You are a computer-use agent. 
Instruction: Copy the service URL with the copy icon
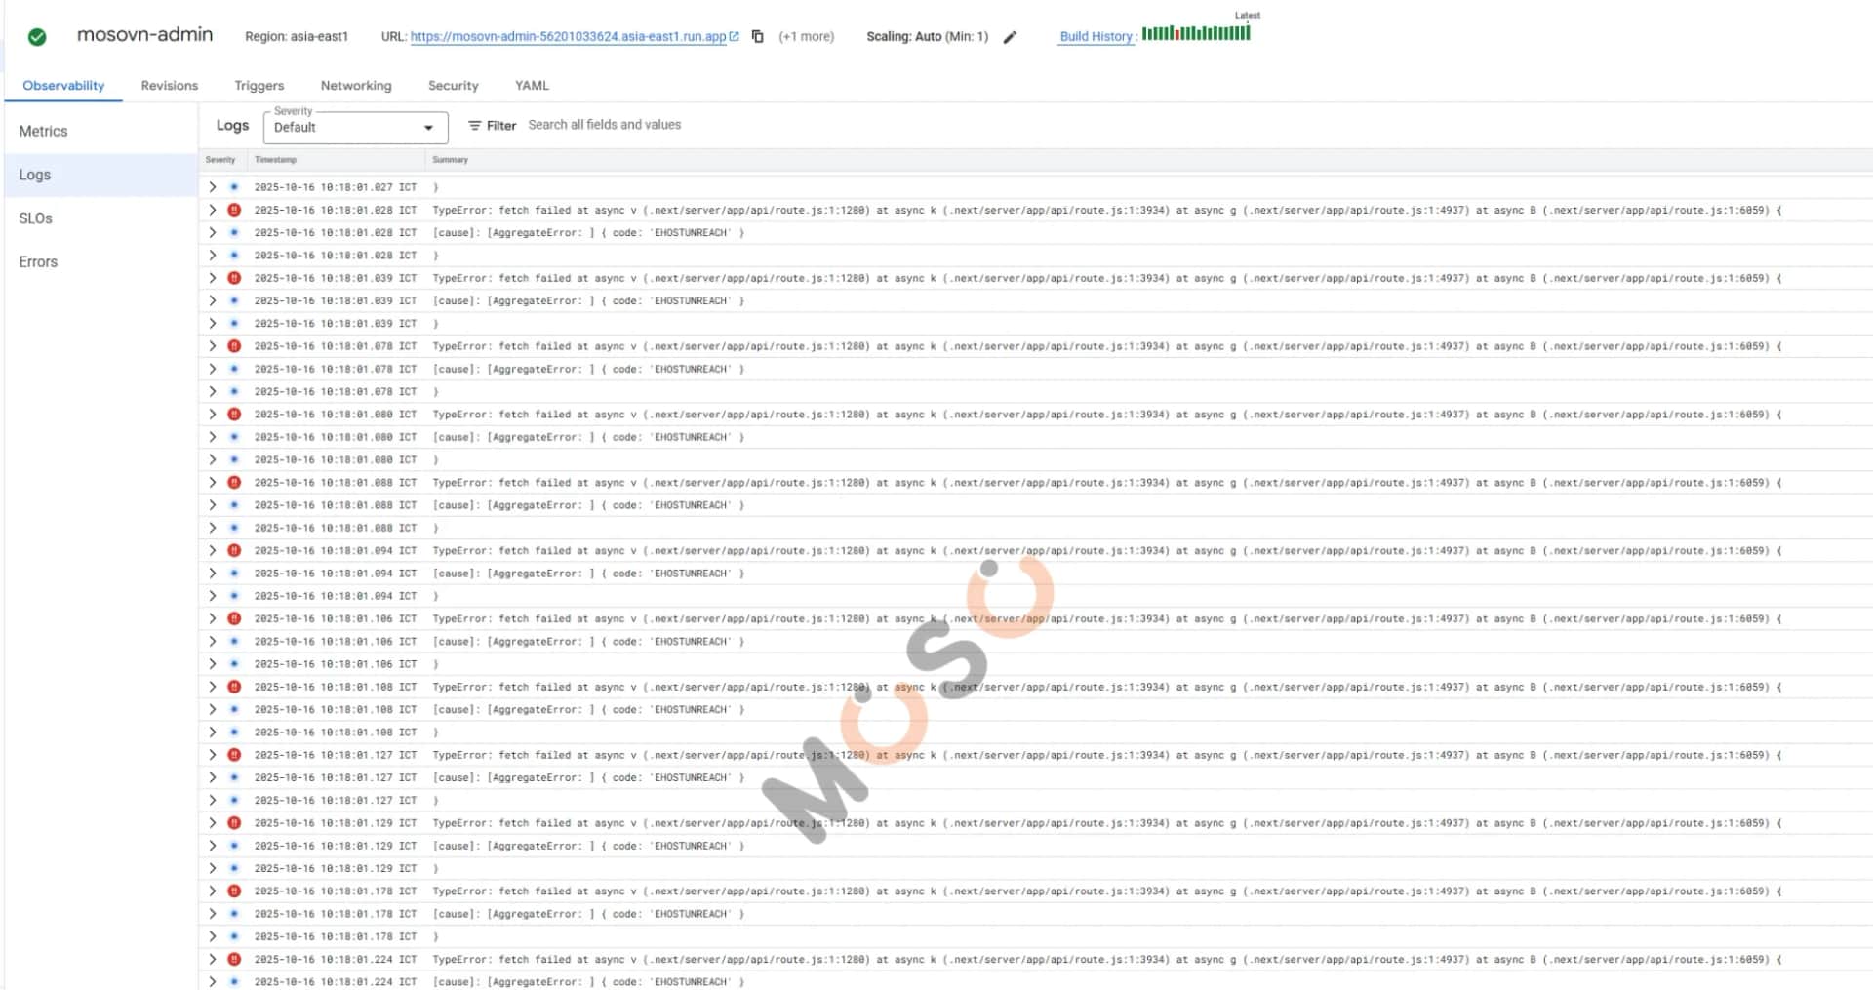(x=757, y=36)
